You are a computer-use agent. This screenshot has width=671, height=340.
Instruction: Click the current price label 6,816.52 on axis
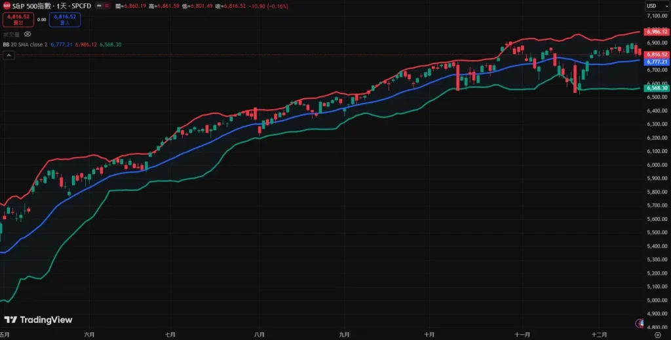pos(655,54)
